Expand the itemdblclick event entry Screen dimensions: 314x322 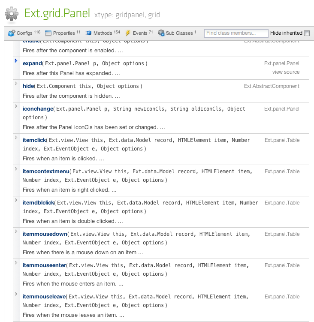pyautogui.click(x=16, y=200)
